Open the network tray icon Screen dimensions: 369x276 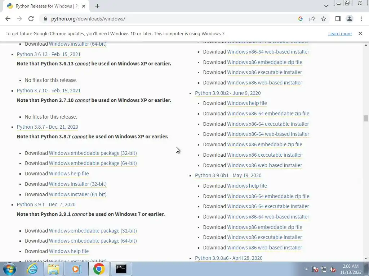[x=324, y=269]
